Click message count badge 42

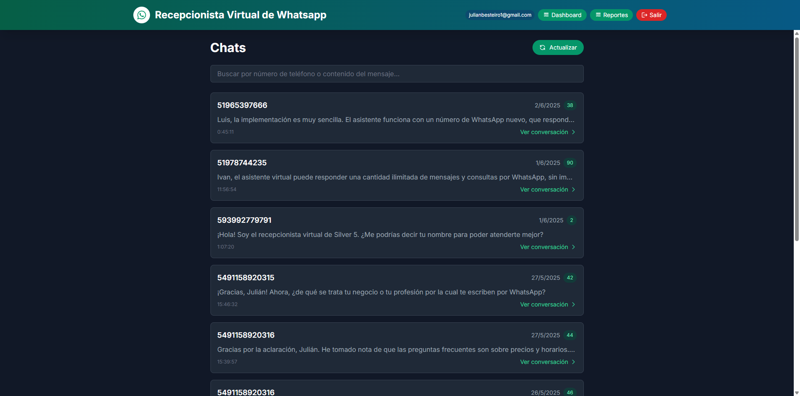[x=570, y=278]
